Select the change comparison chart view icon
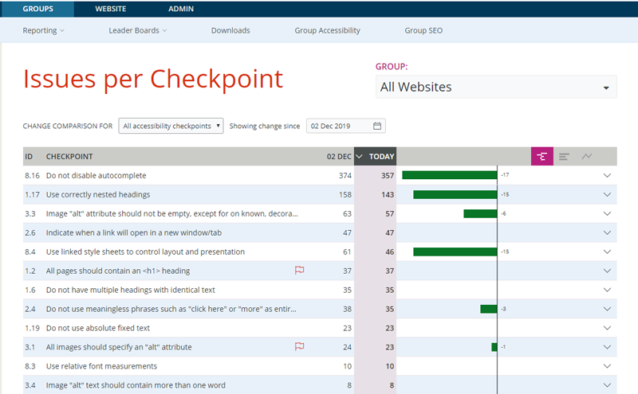This screenshot has height=394, width=638. tap(542, 157)
